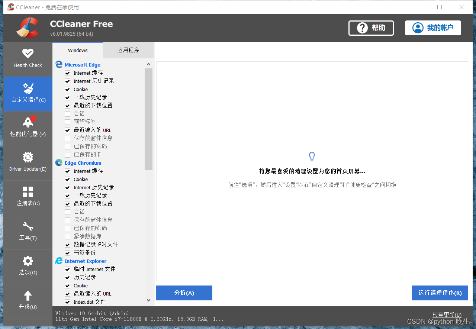
Task: Open Tools wrench icon
Action: click(28, 226)
